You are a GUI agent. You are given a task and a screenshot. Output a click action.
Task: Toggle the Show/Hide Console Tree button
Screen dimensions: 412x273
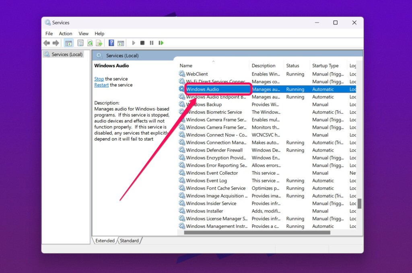(x=69, y=43)
